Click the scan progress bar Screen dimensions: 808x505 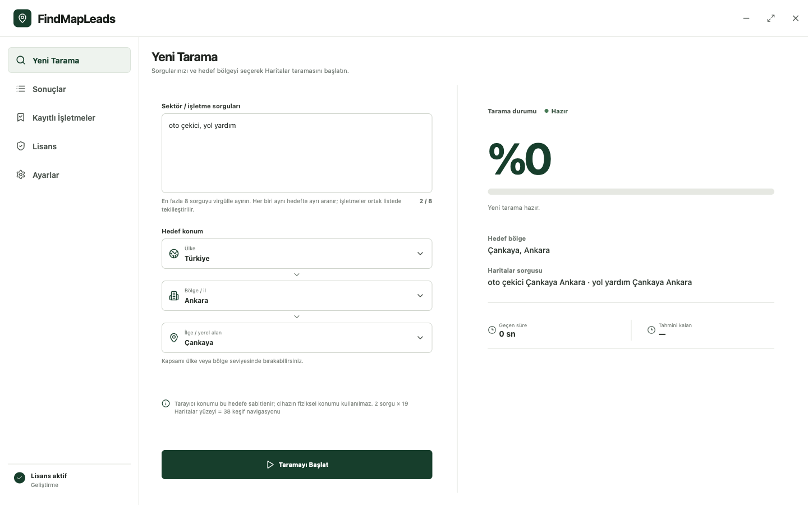631,191
